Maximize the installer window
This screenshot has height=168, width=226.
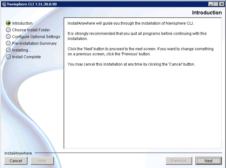[216, 4]
